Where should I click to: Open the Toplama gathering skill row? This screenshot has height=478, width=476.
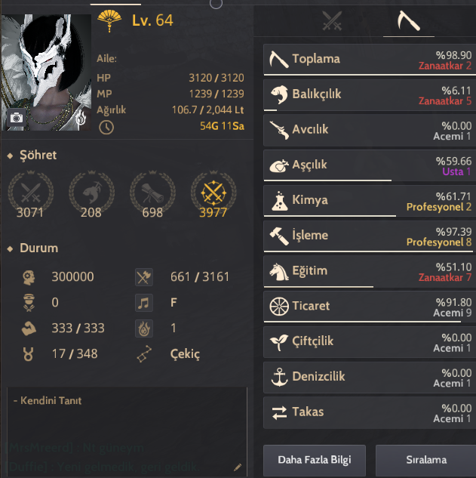click(x=370, y=59)
